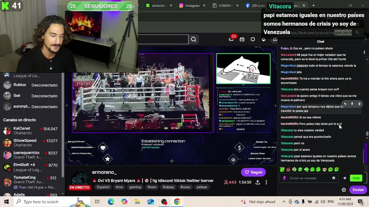Click Kevin09050 username on 'Si es ese mismo'

tap(289, 117)
